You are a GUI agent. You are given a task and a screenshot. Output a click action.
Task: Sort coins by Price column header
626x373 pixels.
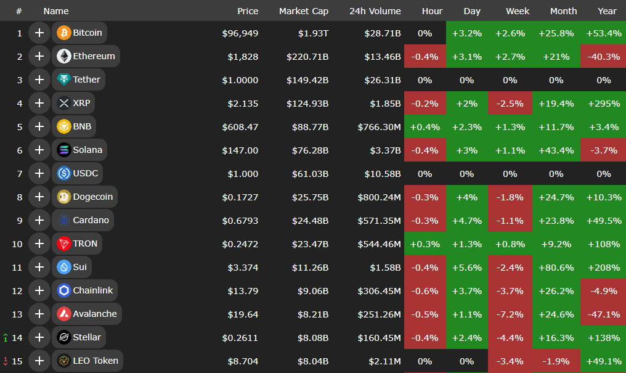(x=248, y=11)
